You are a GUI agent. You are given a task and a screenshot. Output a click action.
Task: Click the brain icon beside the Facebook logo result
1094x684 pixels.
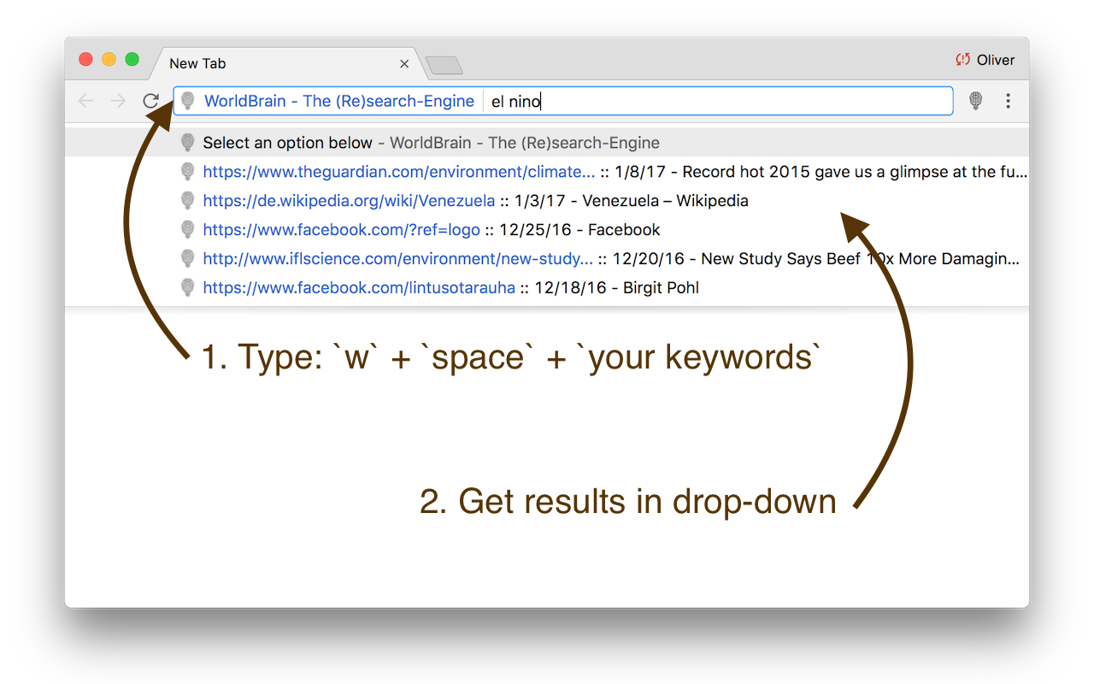188,230
